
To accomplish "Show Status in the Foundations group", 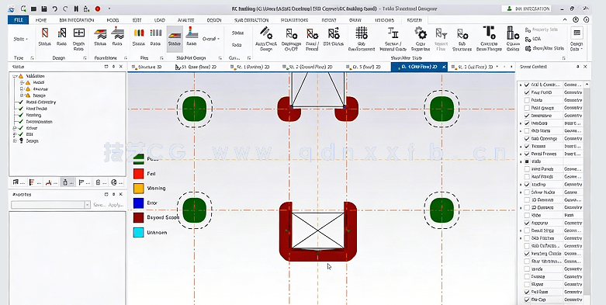I will click(100, 36).
